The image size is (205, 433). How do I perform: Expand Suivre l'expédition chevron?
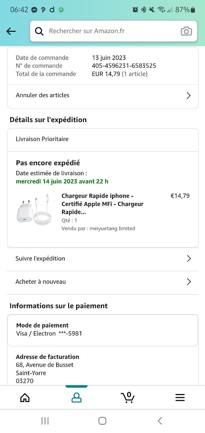(189, 259)
